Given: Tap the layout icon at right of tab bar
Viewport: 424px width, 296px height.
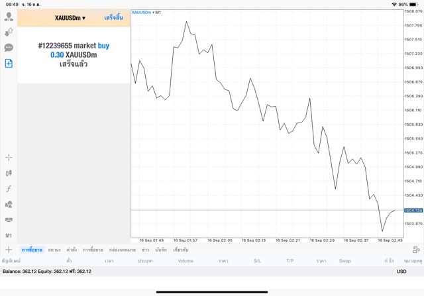Looking at the screenshot, I should click(x=416, y=250).
